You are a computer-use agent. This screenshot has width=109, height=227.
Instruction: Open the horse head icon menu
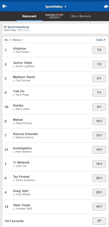[106, 7]
